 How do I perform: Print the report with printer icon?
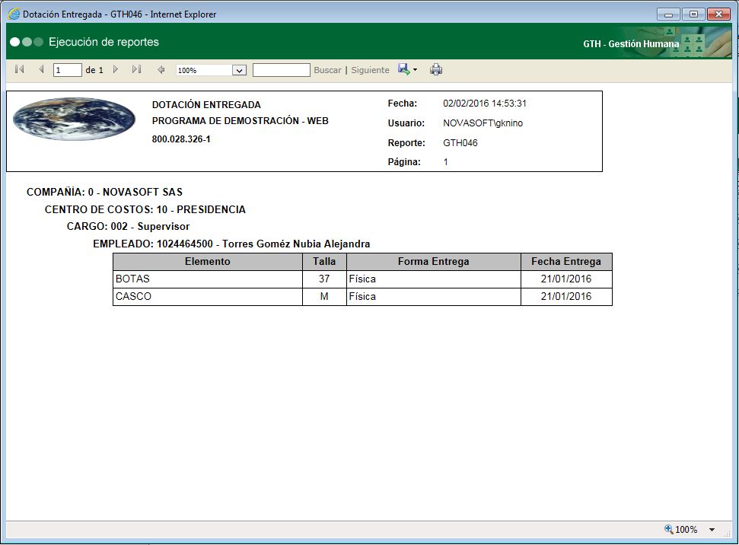(x=436, y=70)
